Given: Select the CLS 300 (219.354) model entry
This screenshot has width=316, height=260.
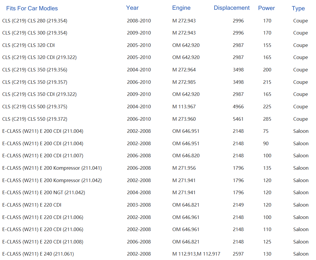Looking at the screenshot, I should [35, 33].
